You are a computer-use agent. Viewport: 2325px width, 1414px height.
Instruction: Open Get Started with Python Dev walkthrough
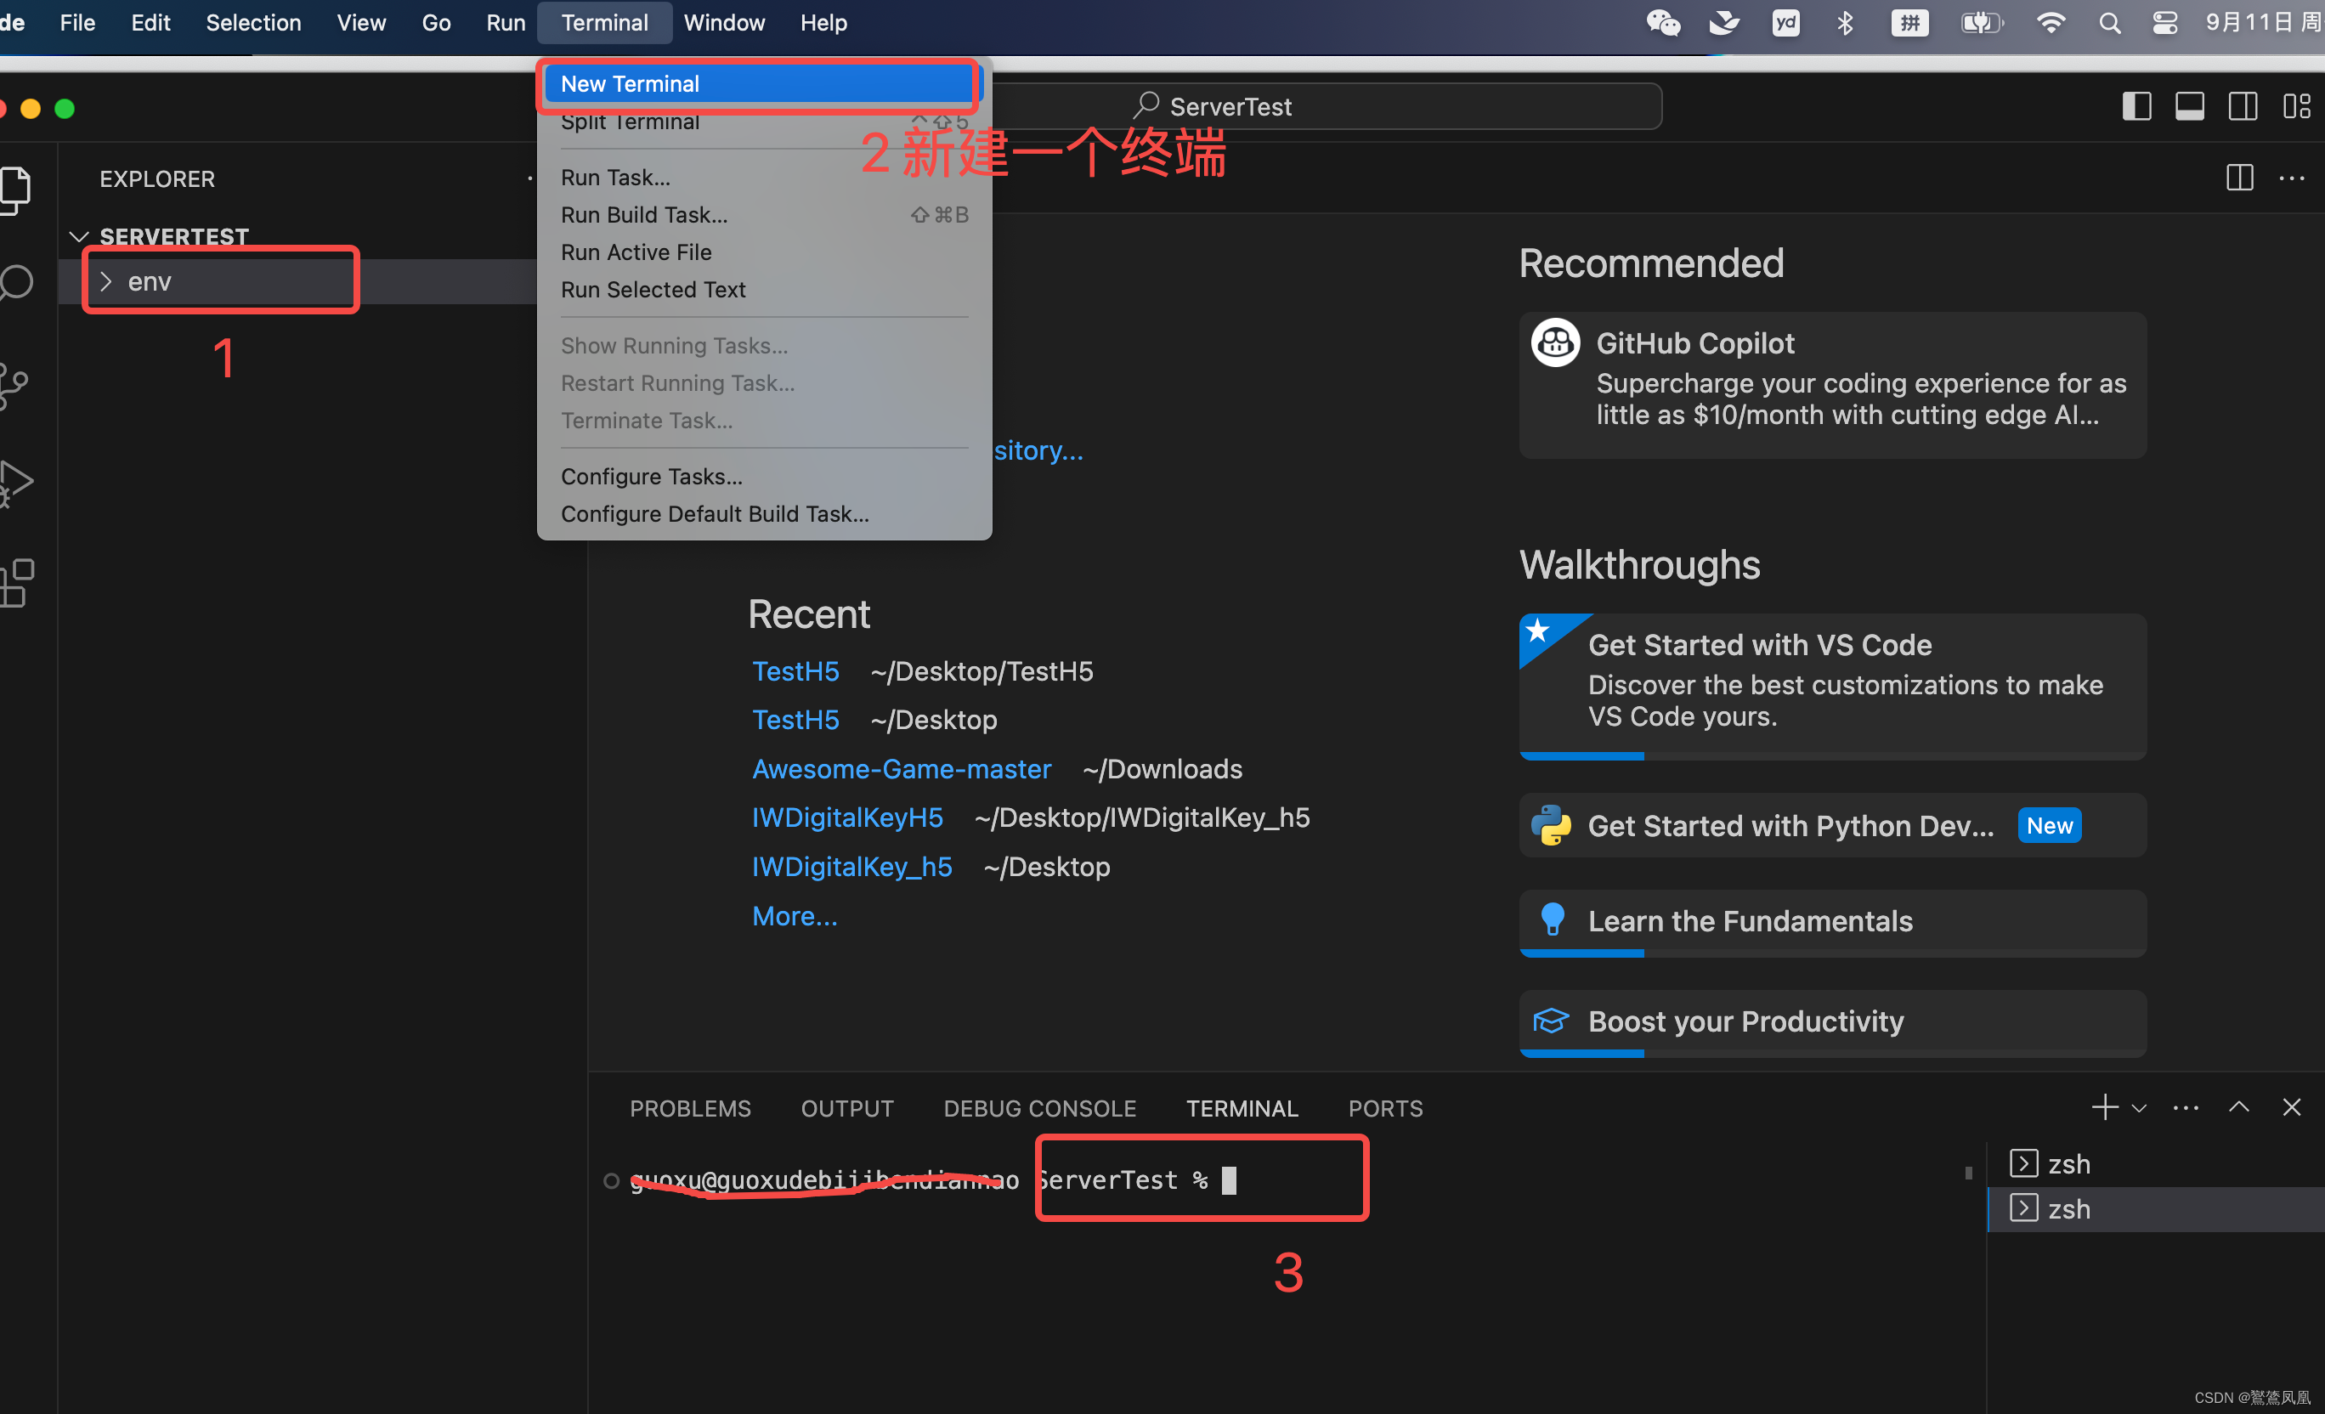pyautogui.click(x=1832, y=825)
